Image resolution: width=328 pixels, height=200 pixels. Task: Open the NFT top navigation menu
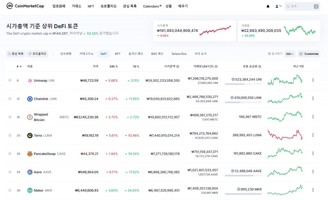[91, 6]
